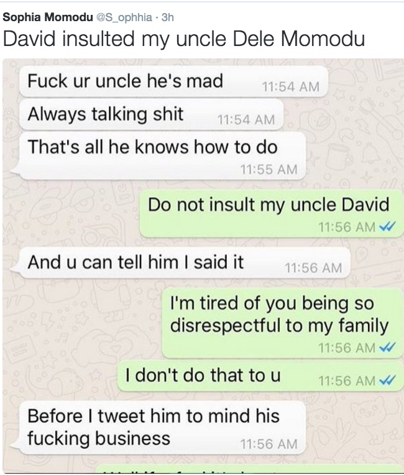
Task: Click the read ticks beside 'I don't do that to u'
Action: pos(387,380)
